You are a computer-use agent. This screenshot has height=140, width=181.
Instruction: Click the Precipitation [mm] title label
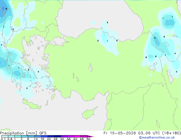point(19,133)
